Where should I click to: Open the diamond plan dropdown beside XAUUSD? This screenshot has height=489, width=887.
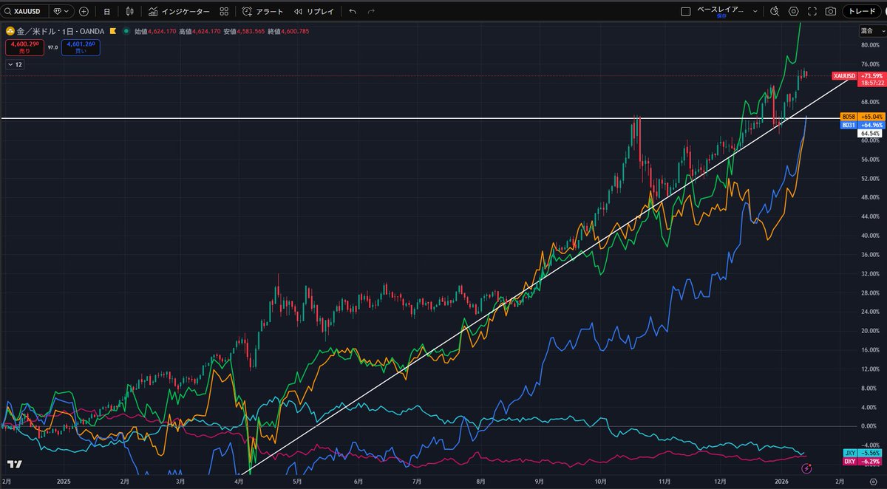(x=61, y=11)
